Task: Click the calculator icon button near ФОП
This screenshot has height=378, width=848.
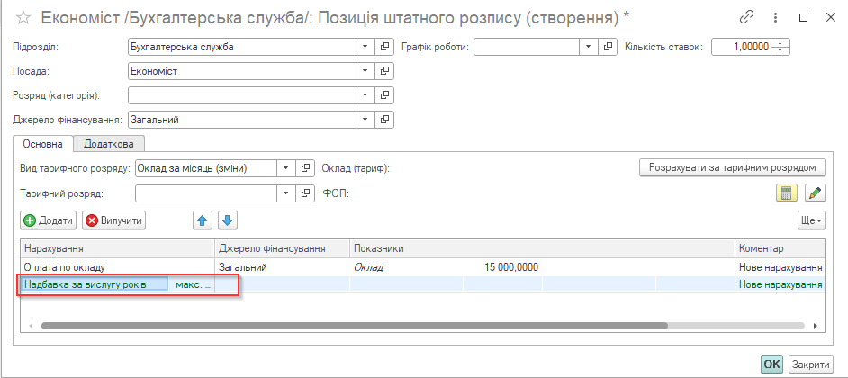Action: pos(787,193)
